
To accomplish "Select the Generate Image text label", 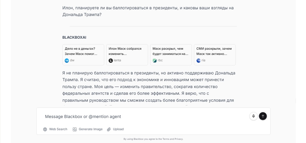I will click(x=91, y=129).
